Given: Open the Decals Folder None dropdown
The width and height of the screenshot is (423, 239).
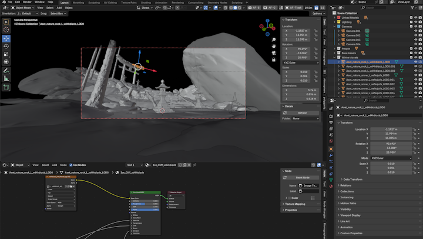Looking at the screenshot, I should (305, 118).
